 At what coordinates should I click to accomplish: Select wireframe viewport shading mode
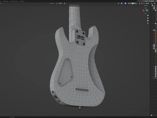coord(131,3)
